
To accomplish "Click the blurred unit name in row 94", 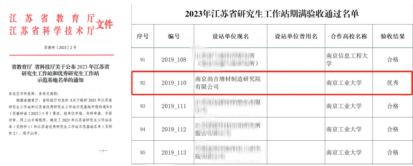I will pyautogui.click(x=228, y=129).
